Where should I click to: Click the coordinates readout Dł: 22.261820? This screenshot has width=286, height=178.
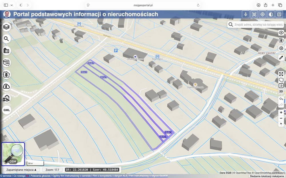coord(92,170)
